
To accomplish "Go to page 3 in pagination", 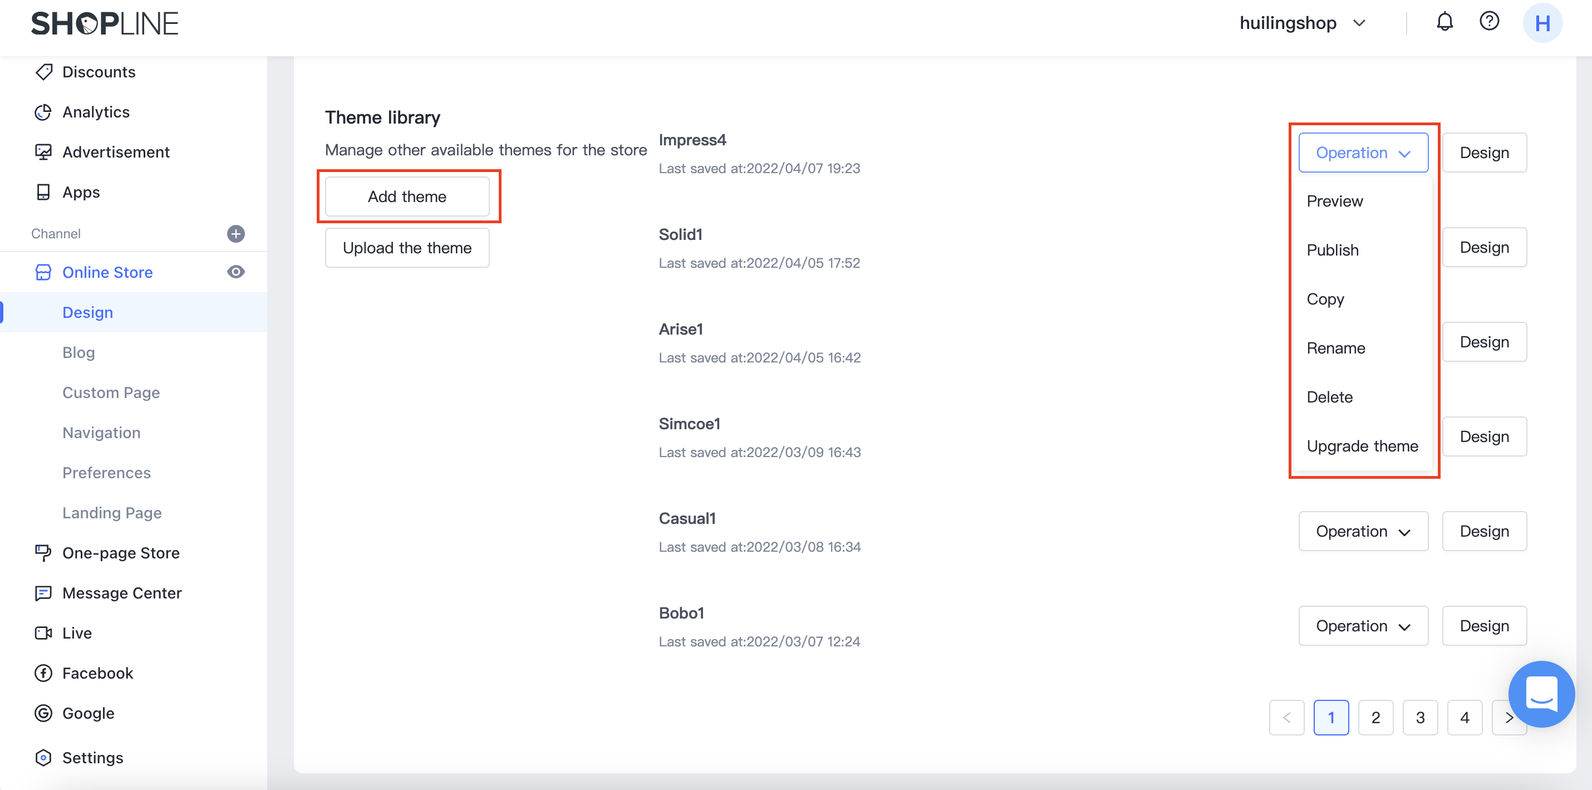I will (x=1419, y=717).
